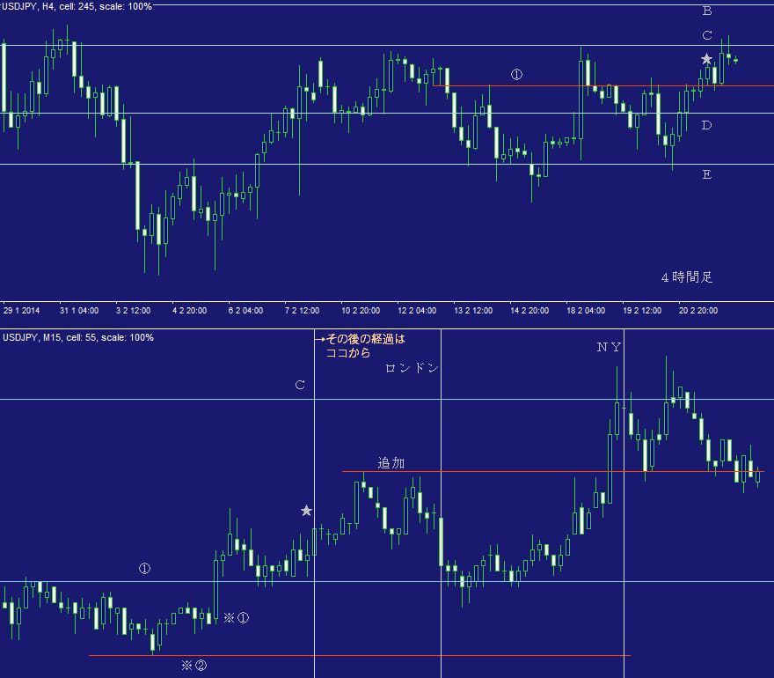The width and height of the screenshot is (774, 678).
Task: Click the '29 1 2014' time axis label
Action: coord(22,310)
